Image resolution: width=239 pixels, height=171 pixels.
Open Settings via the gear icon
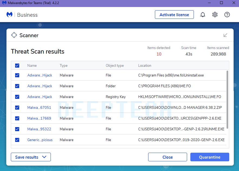coord(215,15)
